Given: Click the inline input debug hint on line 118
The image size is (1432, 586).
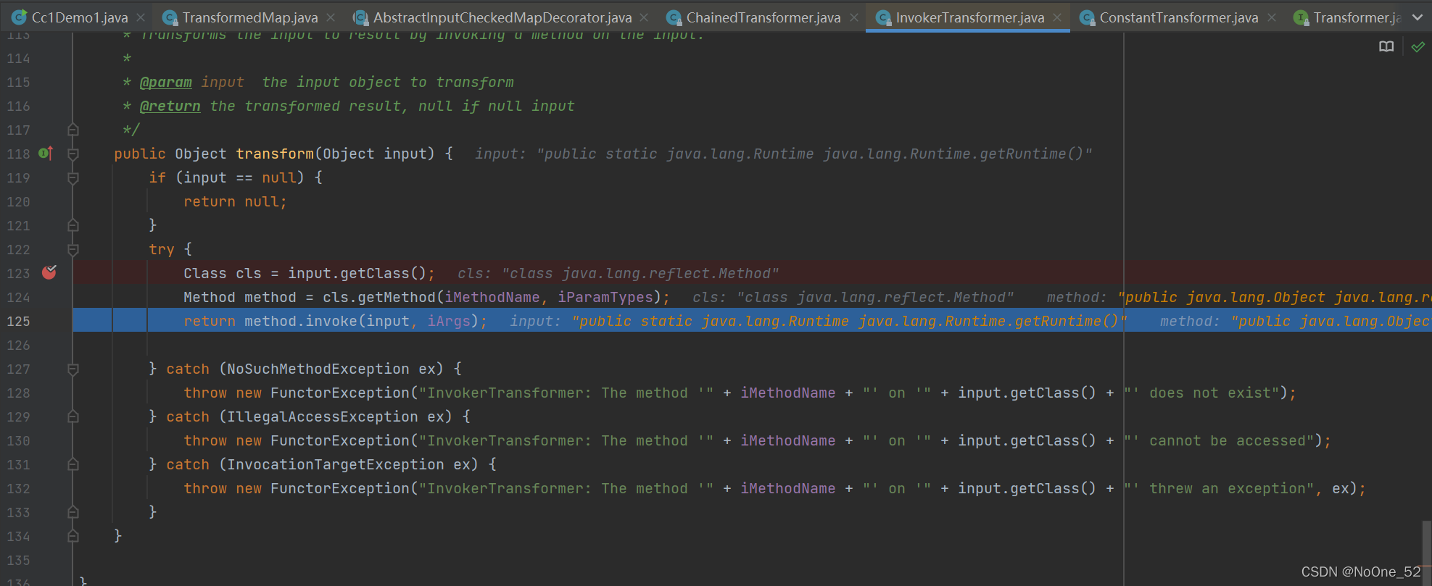Looking at the screenshot, I should click(784, 154).
